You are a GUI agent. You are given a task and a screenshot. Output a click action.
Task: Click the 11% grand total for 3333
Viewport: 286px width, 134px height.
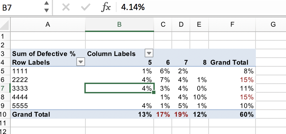pyautogui.click(x=232, y=88)
